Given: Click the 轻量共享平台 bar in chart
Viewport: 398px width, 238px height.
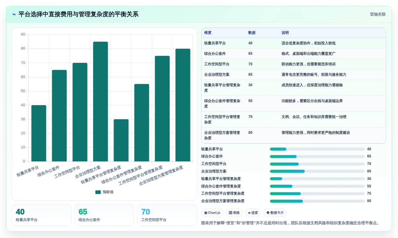Looking at the screenshot, I should 39,133.
